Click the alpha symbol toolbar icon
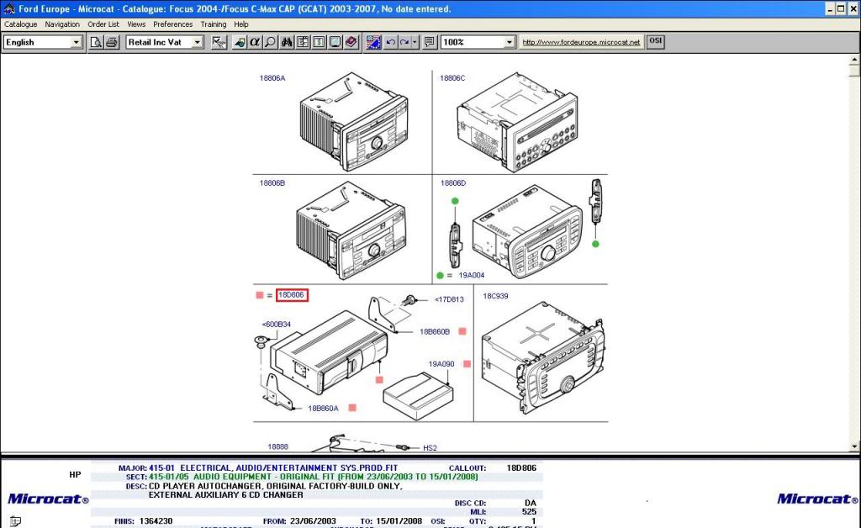861x528 pixels. tap(255, 42)
